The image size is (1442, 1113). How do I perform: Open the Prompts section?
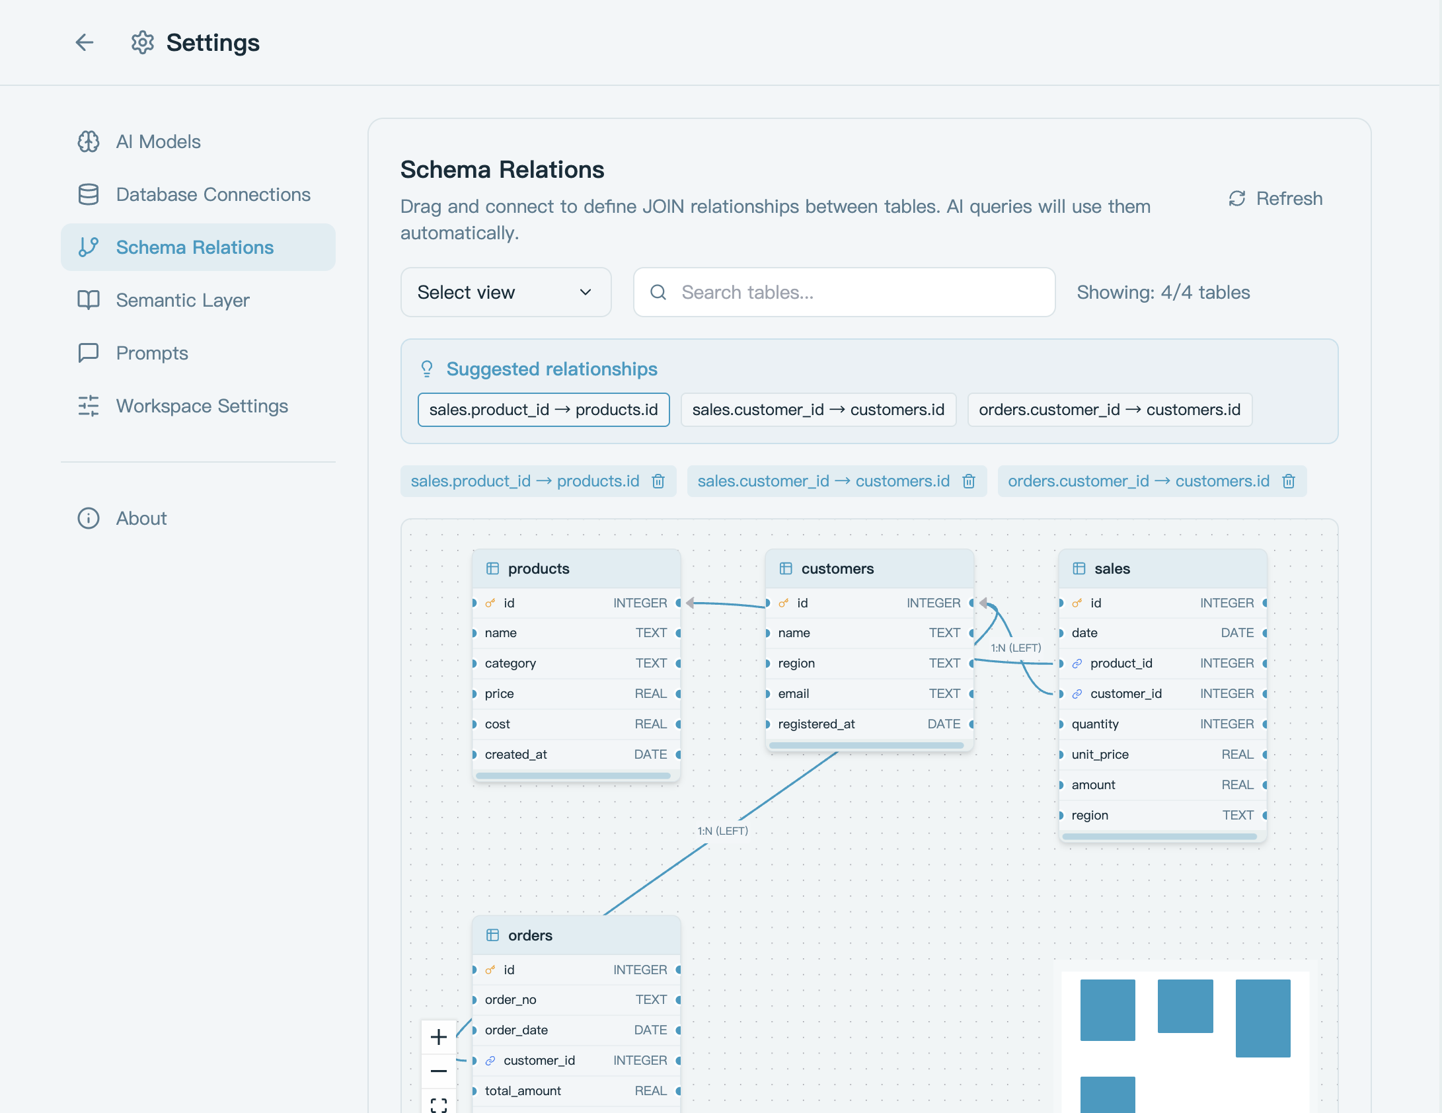click(x=198, y=353)
